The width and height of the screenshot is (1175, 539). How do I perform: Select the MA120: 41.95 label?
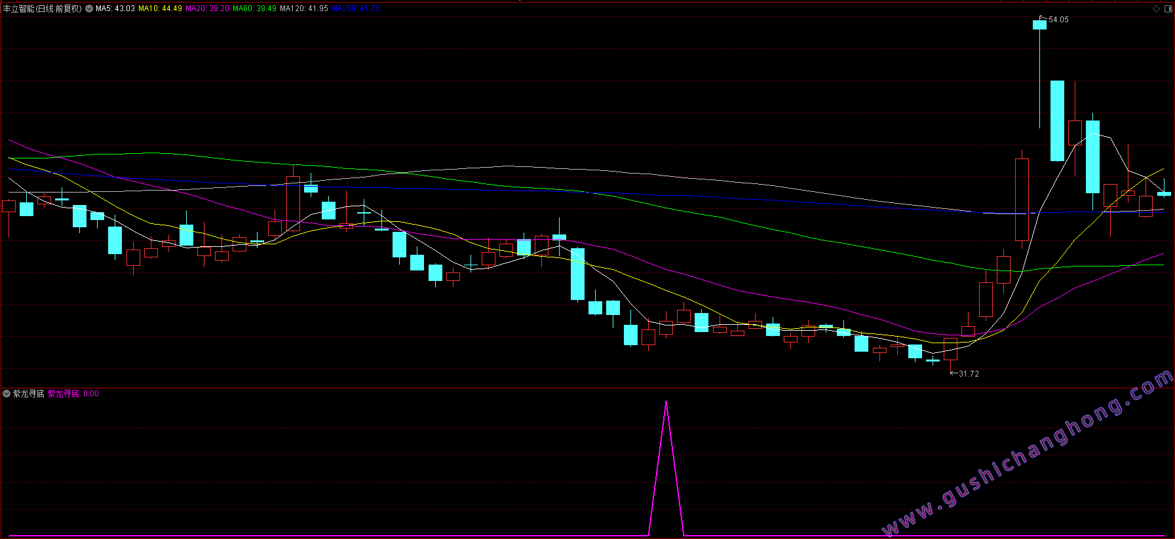point(304,9)
